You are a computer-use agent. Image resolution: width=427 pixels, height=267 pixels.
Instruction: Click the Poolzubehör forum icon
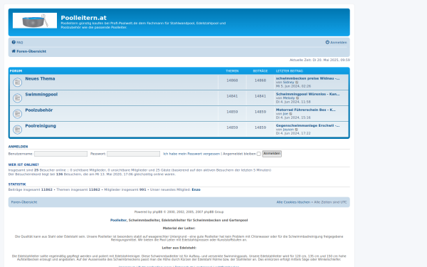point(17,114)
